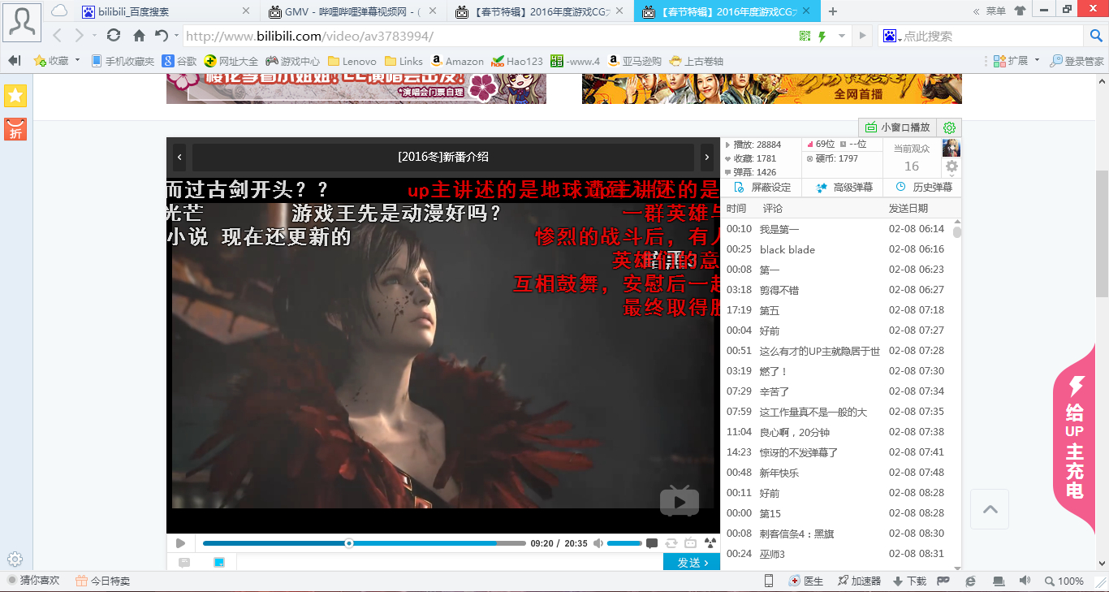Switch to the bilibili_百度搜索 tab
The height and width of the screenshot is (592, 1109).
click(166, 11)
